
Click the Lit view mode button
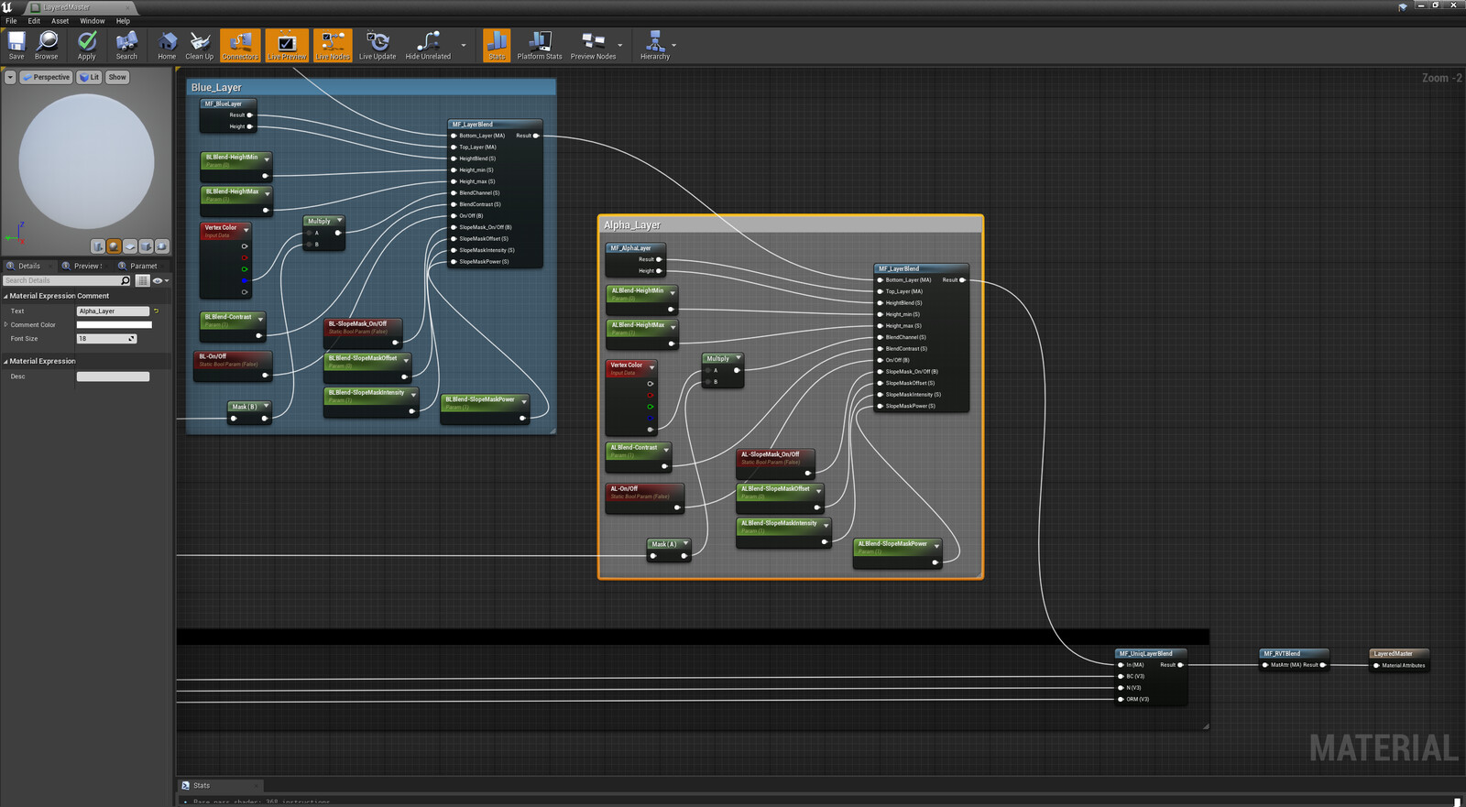click(x=89, y=77)
